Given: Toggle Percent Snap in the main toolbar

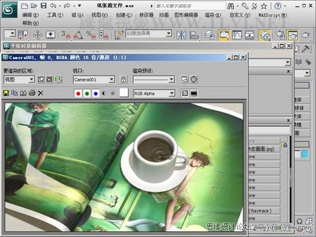Looking at the screenshot, I should coord(91,35).
